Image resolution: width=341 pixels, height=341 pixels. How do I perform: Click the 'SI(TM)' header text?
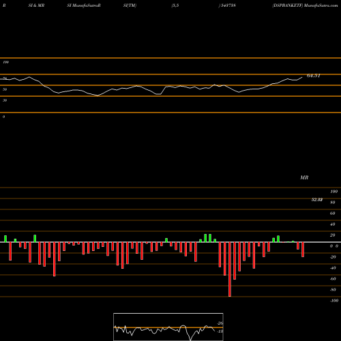click(x=130, y=5)
